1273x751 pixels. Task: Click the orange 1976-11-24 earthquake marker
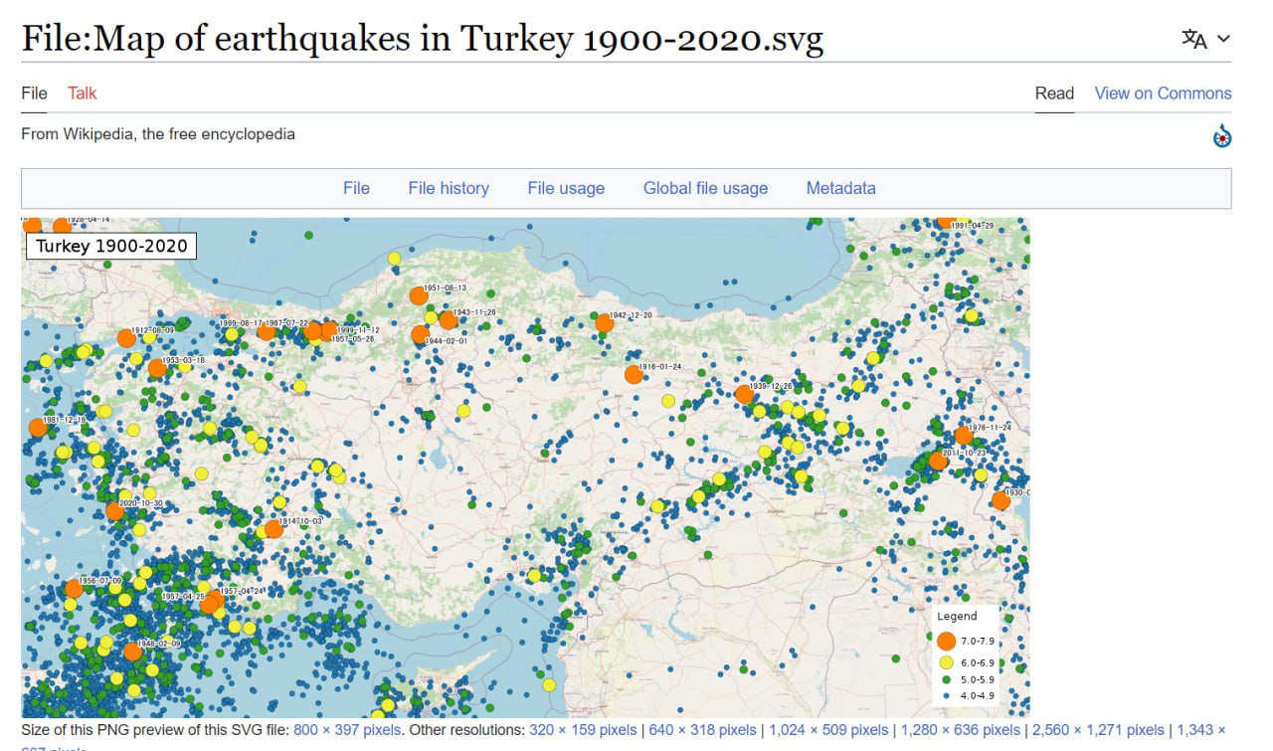click(x=963, y=436)
